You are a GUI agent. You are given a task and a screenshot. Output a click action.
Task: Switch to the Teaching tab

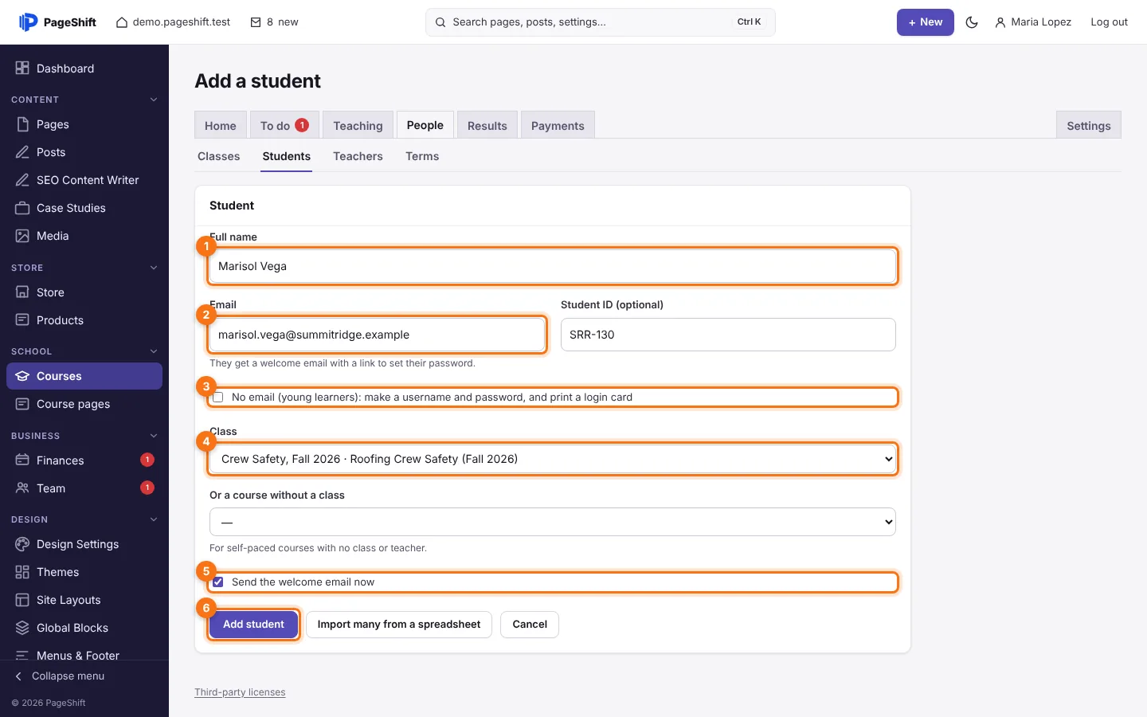pos(358,125)
